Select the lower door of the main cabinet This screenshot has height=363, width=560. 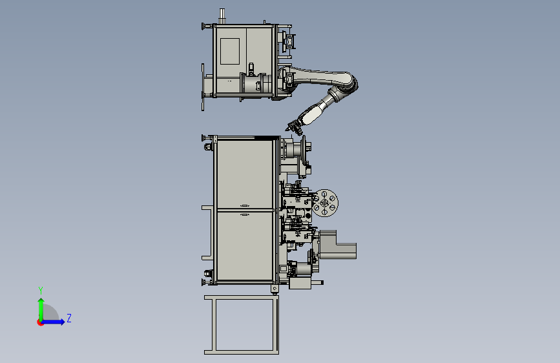point(245,246)
